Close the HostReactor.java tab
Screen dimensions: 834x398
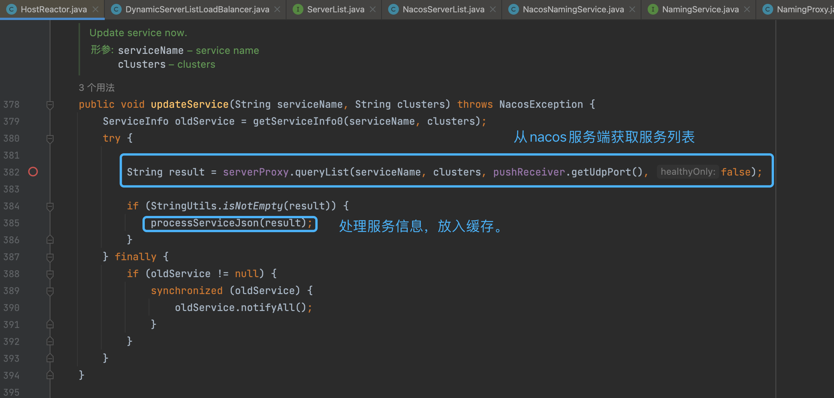pos(95,9)
